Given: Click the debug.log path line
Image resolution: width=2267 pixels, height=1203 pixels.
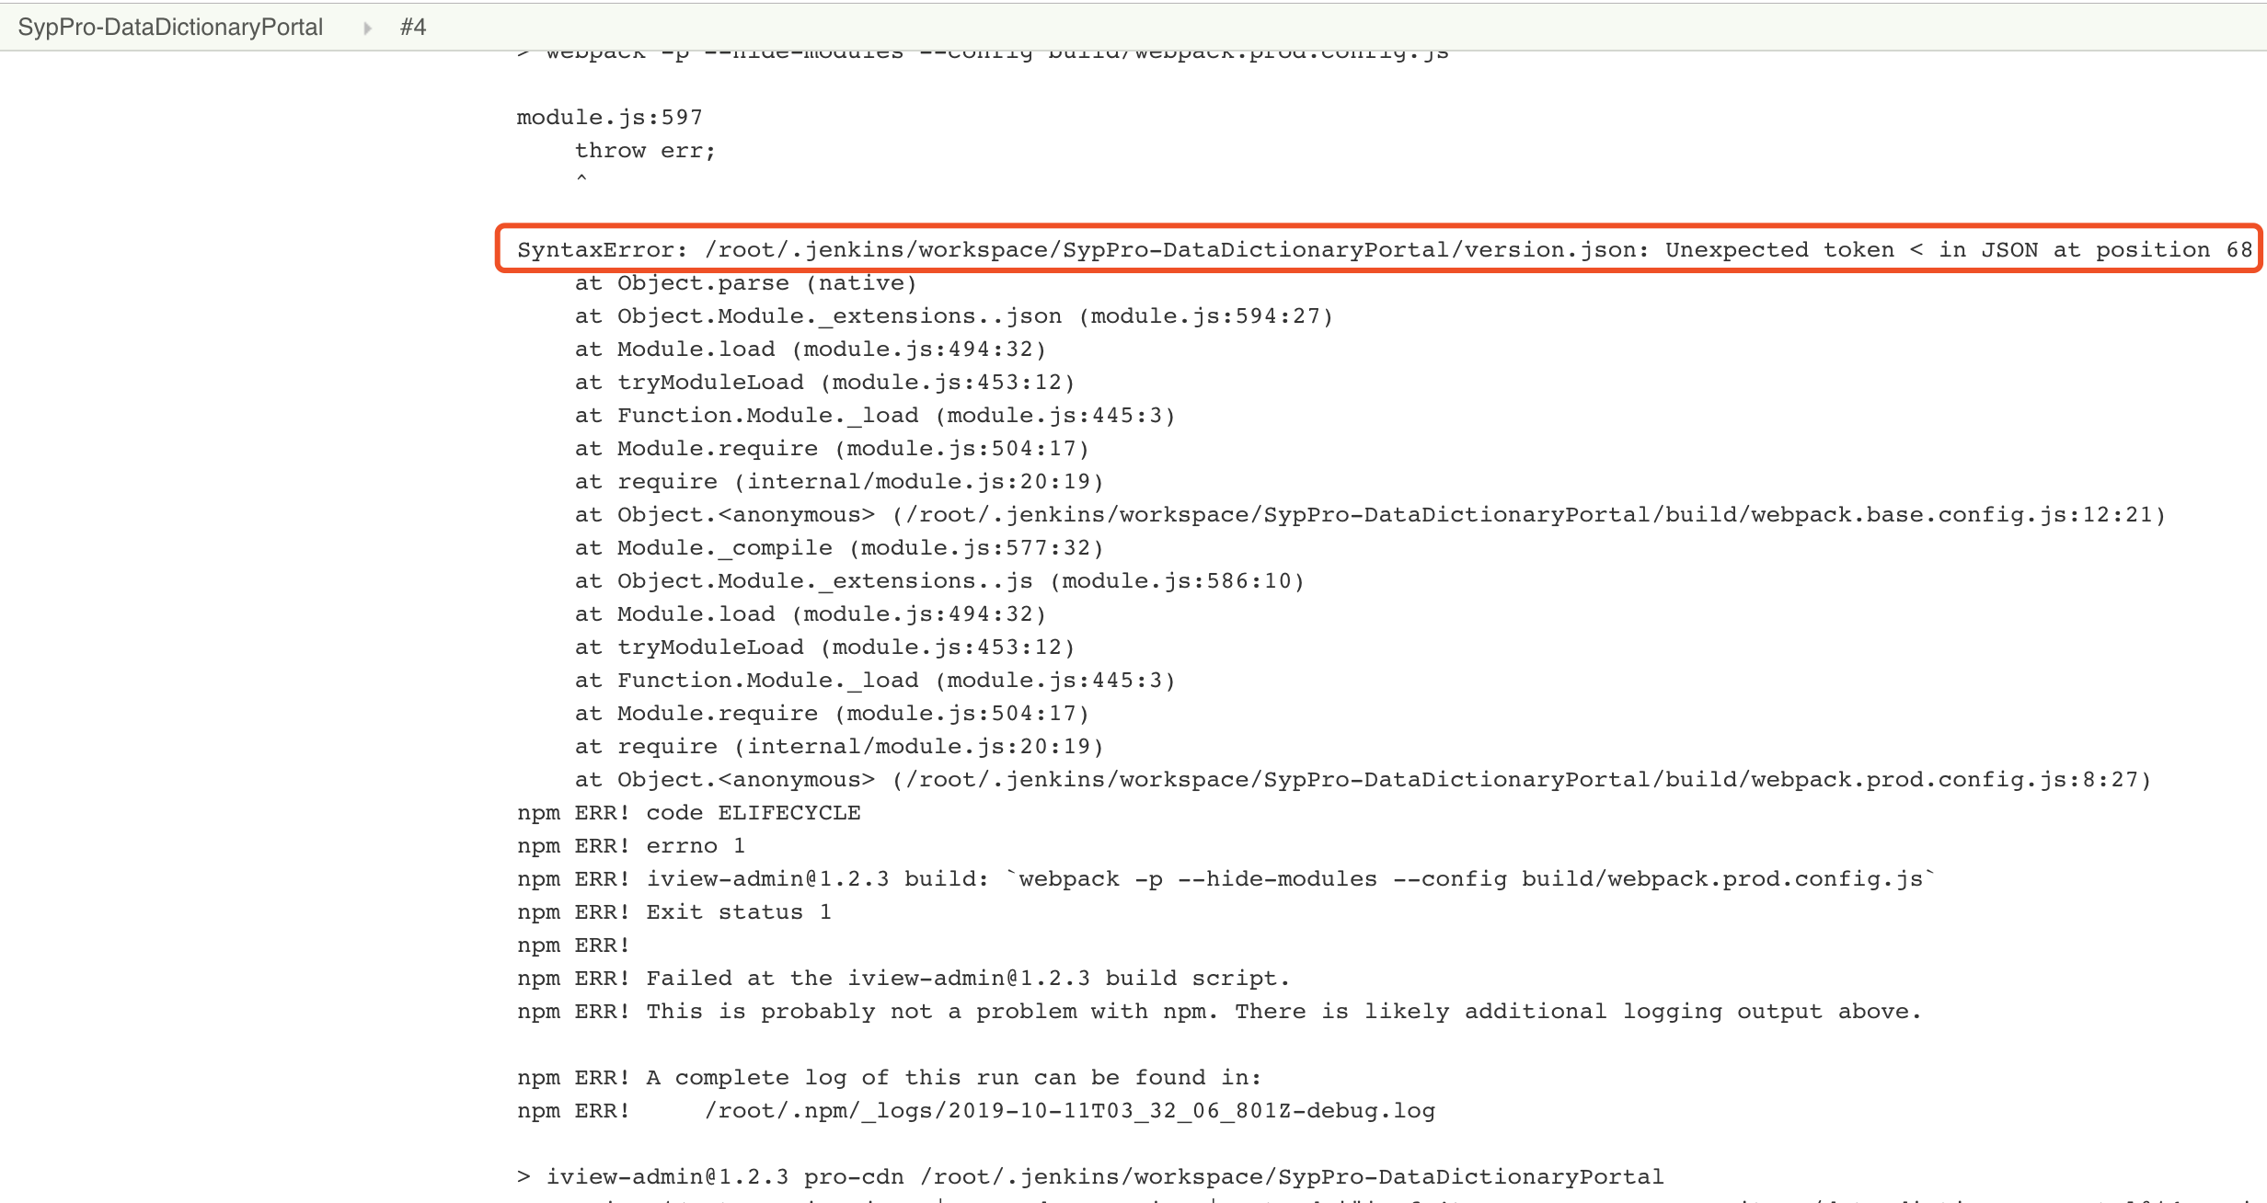Looking at the screenshot, I should click(976, 1111).
